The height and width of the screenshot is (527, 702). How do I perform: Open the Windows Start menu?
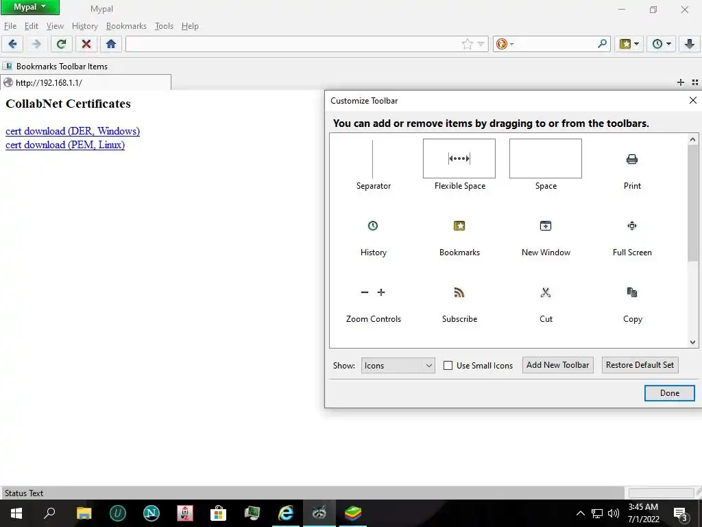[x=16, y=513]
